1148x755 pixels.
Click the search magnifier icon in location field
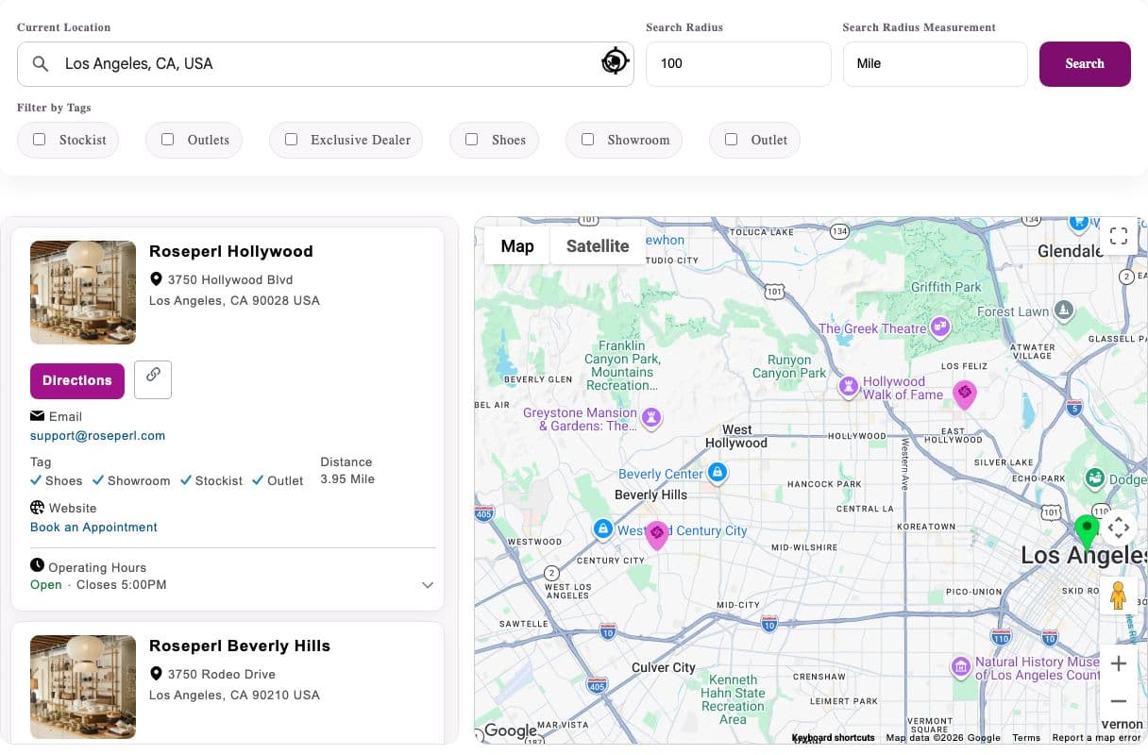(x=41, y=64)
